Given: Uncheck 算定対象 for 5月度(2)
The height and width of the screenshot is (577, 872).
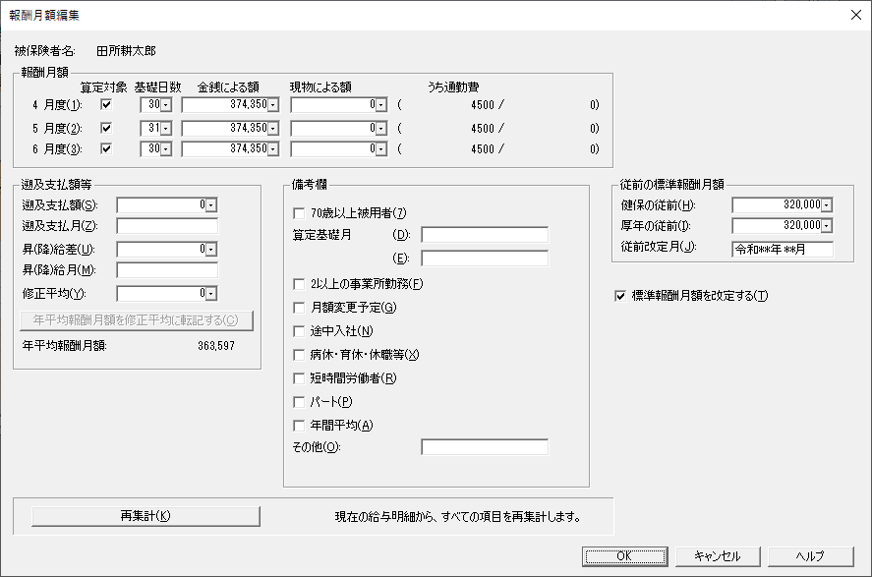Looking at the screenshot, I should pyautogui.click(x=106, y=128).
